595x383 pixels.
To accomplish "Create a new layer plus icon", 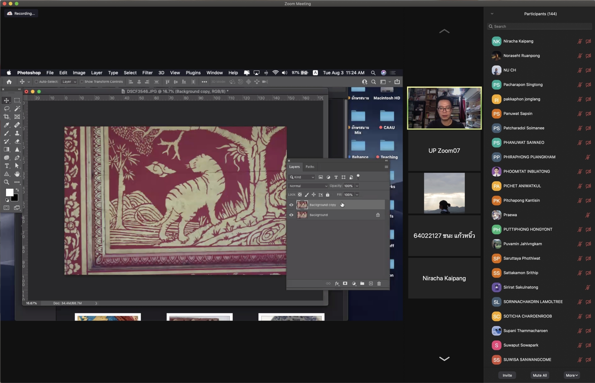I will pos(371,283).
